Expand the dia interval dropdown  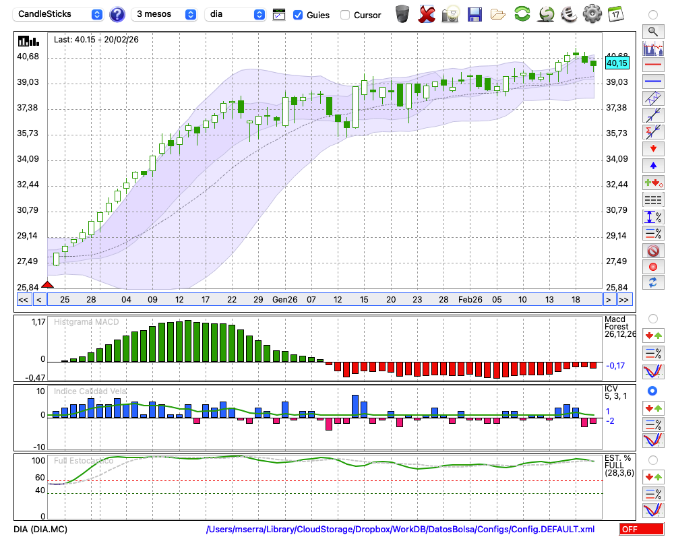point(235,14)
